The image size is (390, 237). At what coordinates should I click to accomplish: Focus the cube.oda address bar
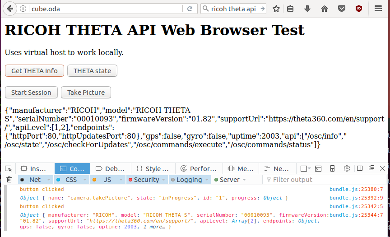coord(107,9)
